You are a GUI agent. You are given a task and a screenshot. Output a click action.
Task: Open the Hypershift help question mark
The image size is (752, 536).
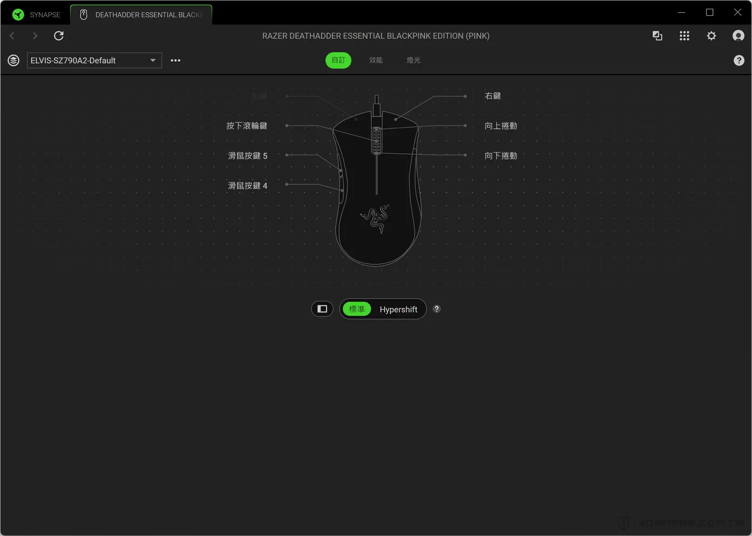[437, 309]
